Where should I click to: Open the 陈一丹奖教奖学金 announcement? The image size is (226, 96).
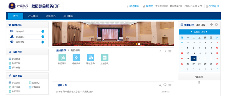click(74, 91)
